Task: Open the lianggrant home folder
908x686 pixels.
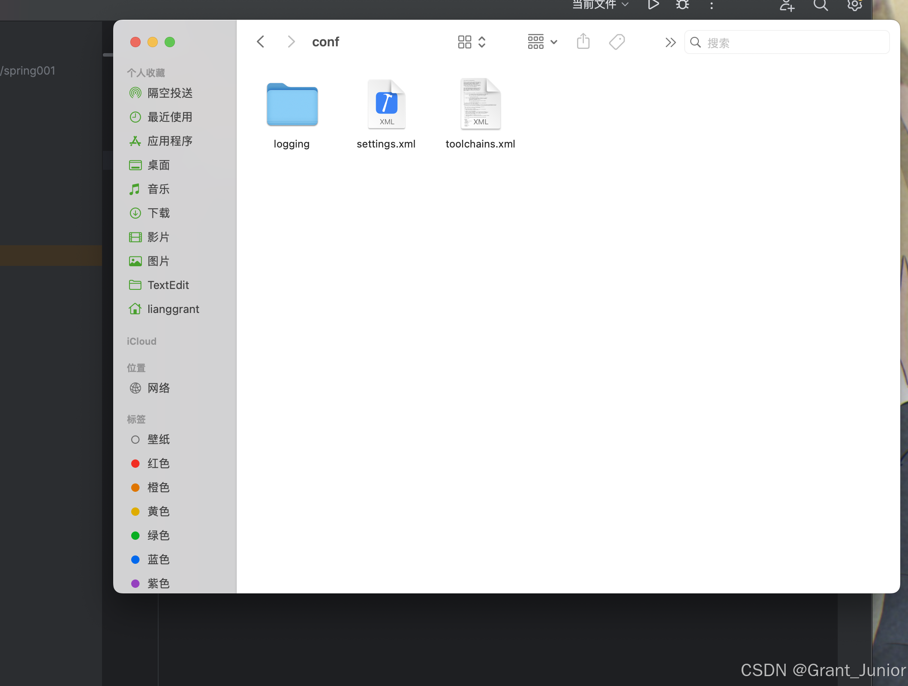Action: 173,309
